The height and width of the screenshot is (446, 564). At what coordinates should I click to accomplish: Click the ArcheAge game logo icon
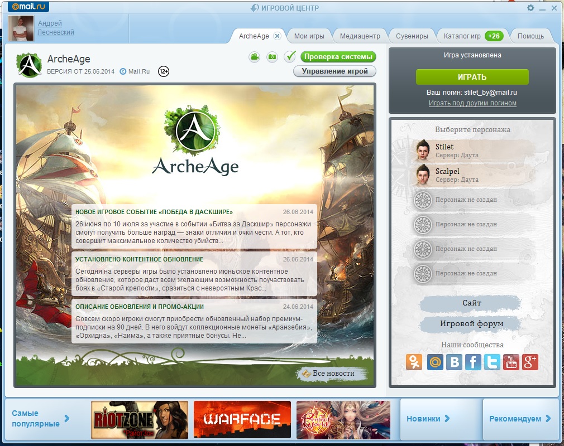(29, 65)
